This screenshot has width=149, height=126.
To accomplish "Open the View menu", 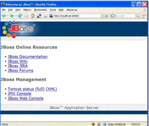I will [18, 10].
